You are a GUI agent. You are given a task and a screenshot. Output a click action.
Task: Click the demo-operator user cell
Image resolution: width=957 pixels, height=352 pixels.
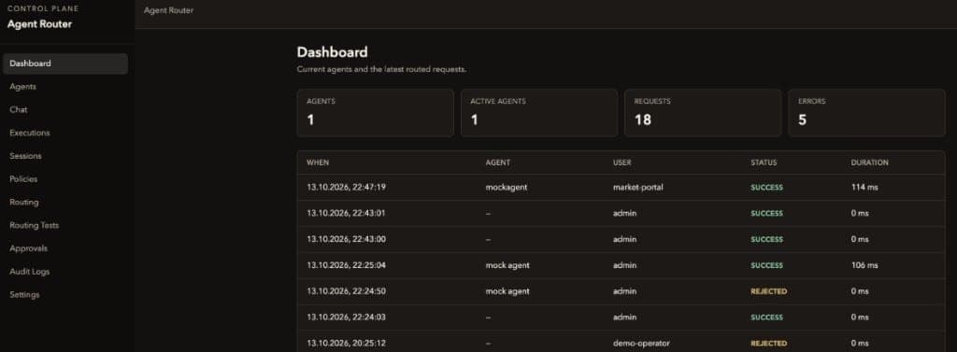pyautogui.click(x=641, y=344)
